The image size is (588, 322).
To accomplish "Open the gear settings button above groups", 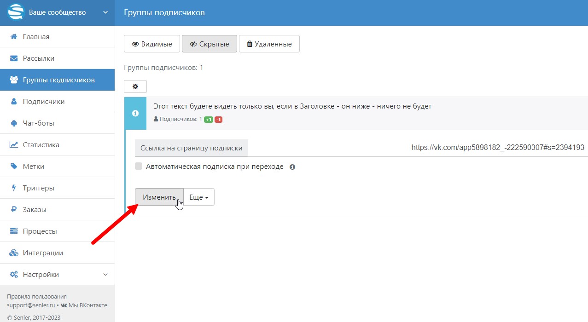I will pyautogui.click(x=135, y=86).
